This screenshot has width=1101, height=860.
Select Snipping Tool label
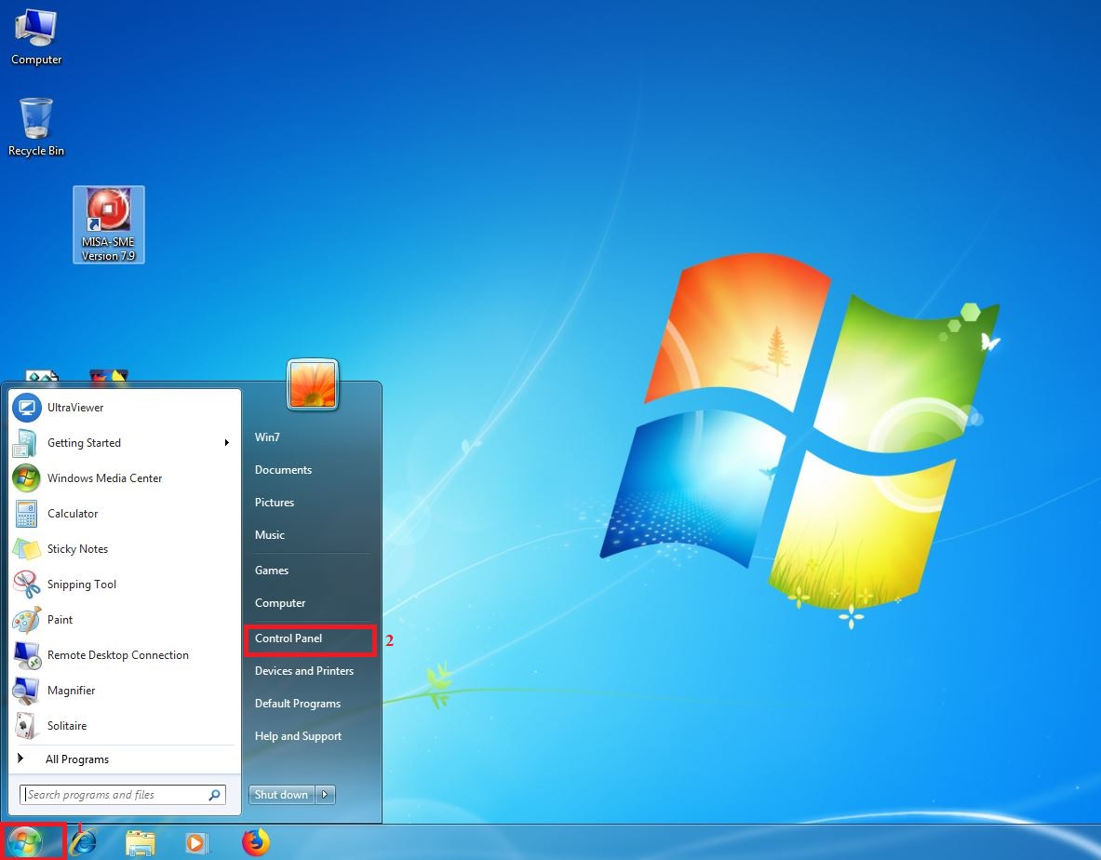point(82,585)
